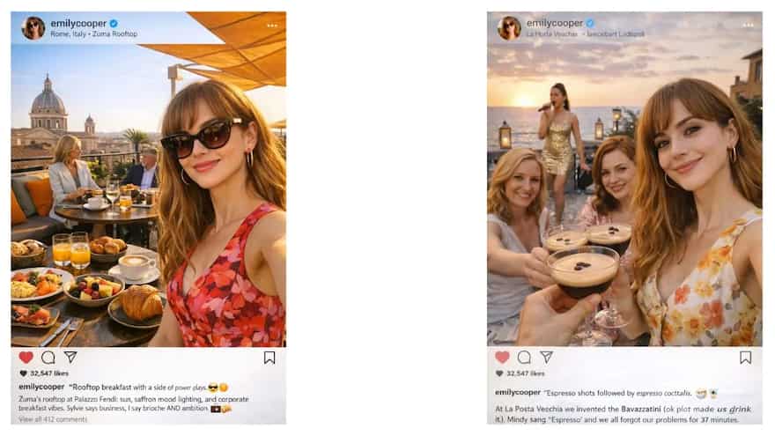View all 412 comments
775x436 pixels.
(53, 419)
